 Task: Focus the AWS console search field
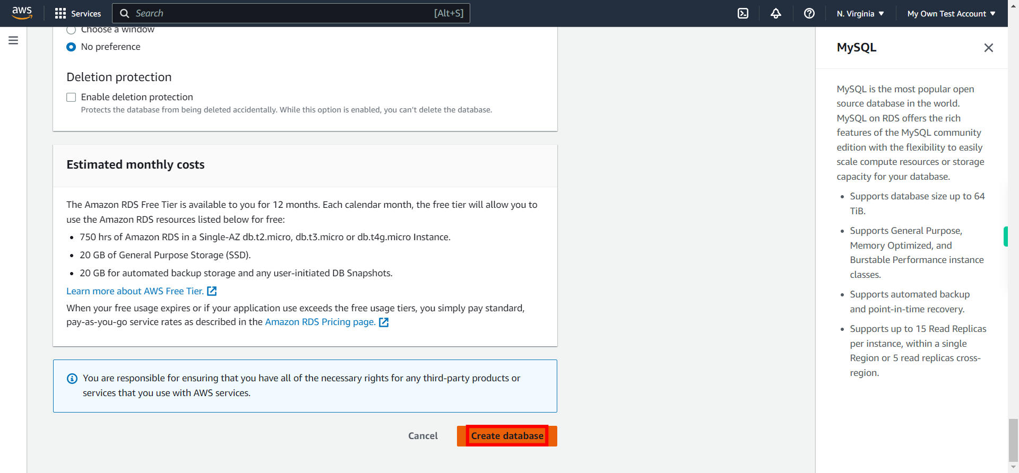click(291, 13)
